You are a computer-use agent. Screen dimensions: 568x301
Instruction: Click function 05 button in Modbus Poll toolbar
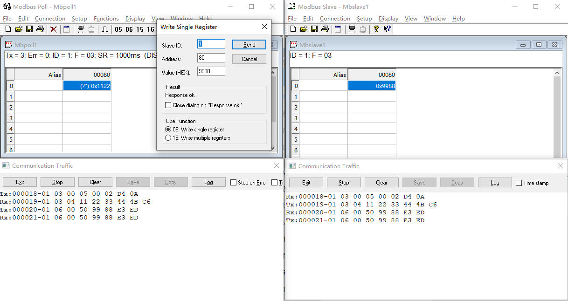118,29
